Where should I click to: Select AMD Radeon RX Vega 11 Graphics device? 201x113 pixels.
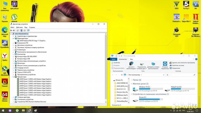pyautogui.click(x=33, y=41)
